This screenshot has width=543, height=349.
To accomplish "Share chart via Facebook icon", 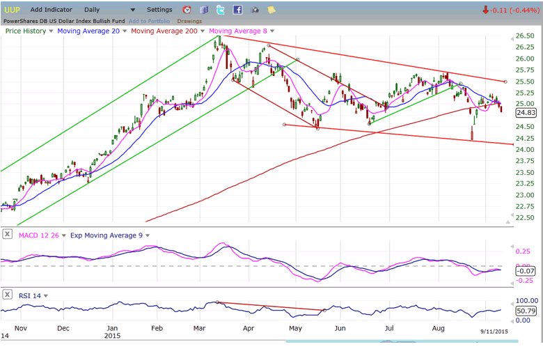I will tap(237, 10).
